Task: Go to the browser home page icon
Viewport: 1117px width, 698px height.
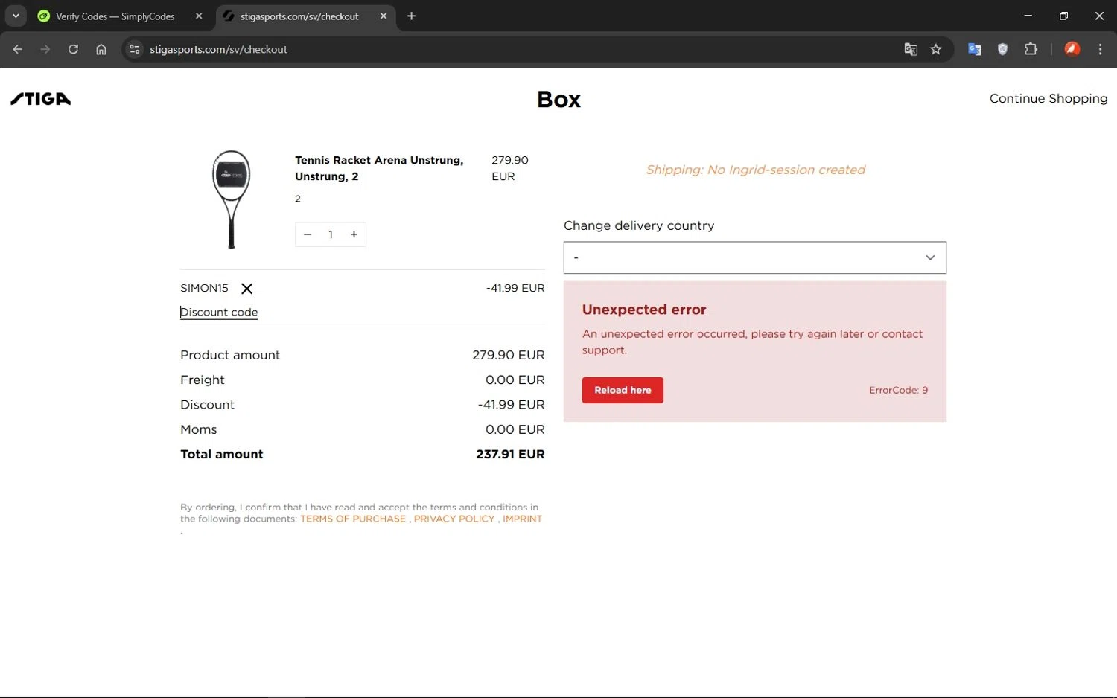Action: coord(101,49)
